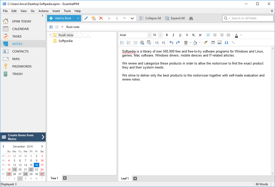This screenshot has width=275, height=187.
Task: Center align the text
Action: [x=215, y=35]
